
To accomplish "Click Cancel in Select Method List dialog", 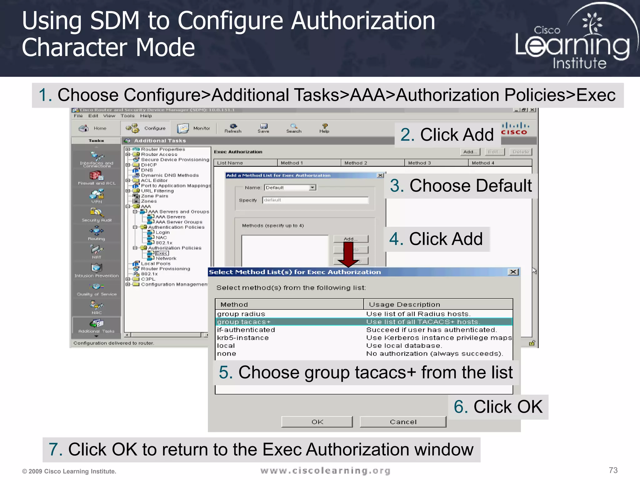I will tap(403, 422).
